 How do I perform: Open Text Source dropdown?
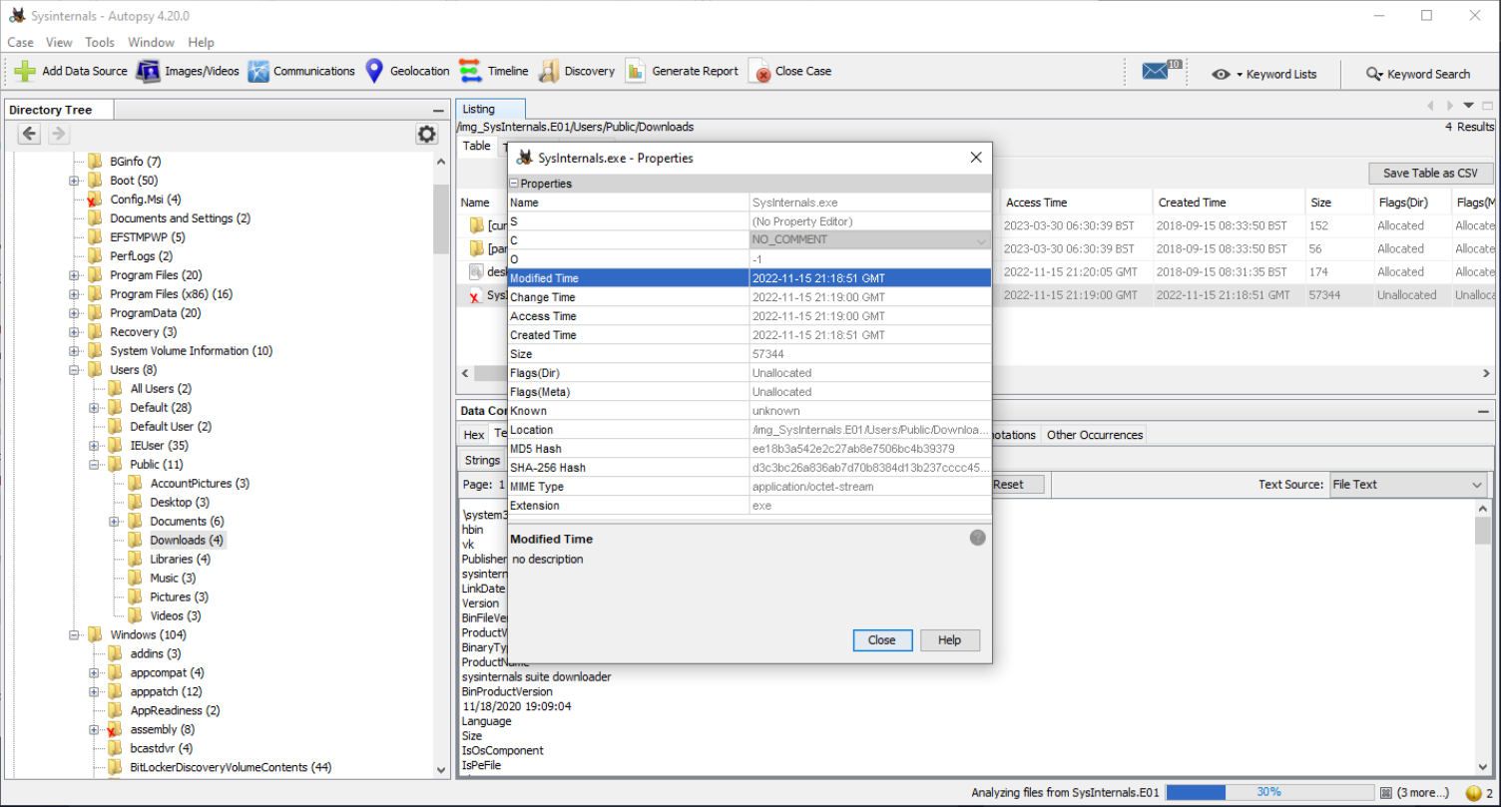click(x=1408, y=485)
